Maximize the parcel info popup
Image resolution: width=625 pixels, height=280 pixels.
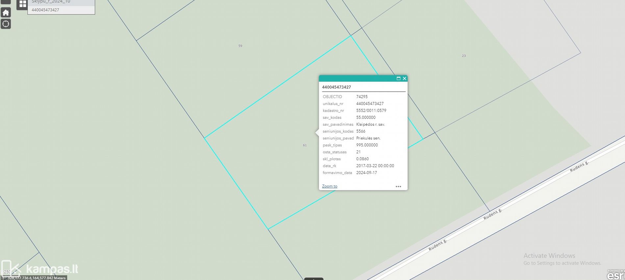click(398, 79)
